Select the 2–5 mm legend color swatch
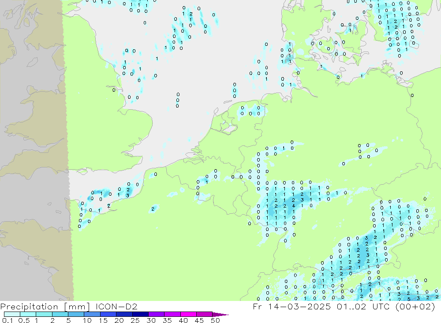 click(x=60, y=314)
